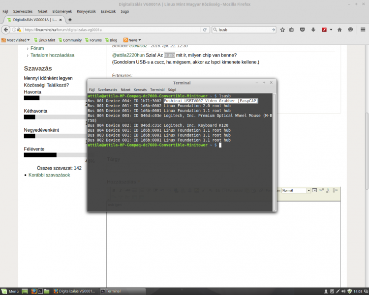Screen dimensions: 369x295
Task: Bookmark this page with star icon
Action: point(282,29)
